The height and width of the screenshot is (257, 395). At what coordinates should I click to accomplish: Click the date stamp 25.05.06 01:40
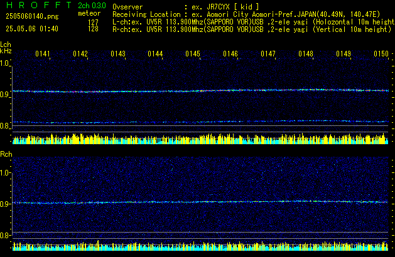32,29
